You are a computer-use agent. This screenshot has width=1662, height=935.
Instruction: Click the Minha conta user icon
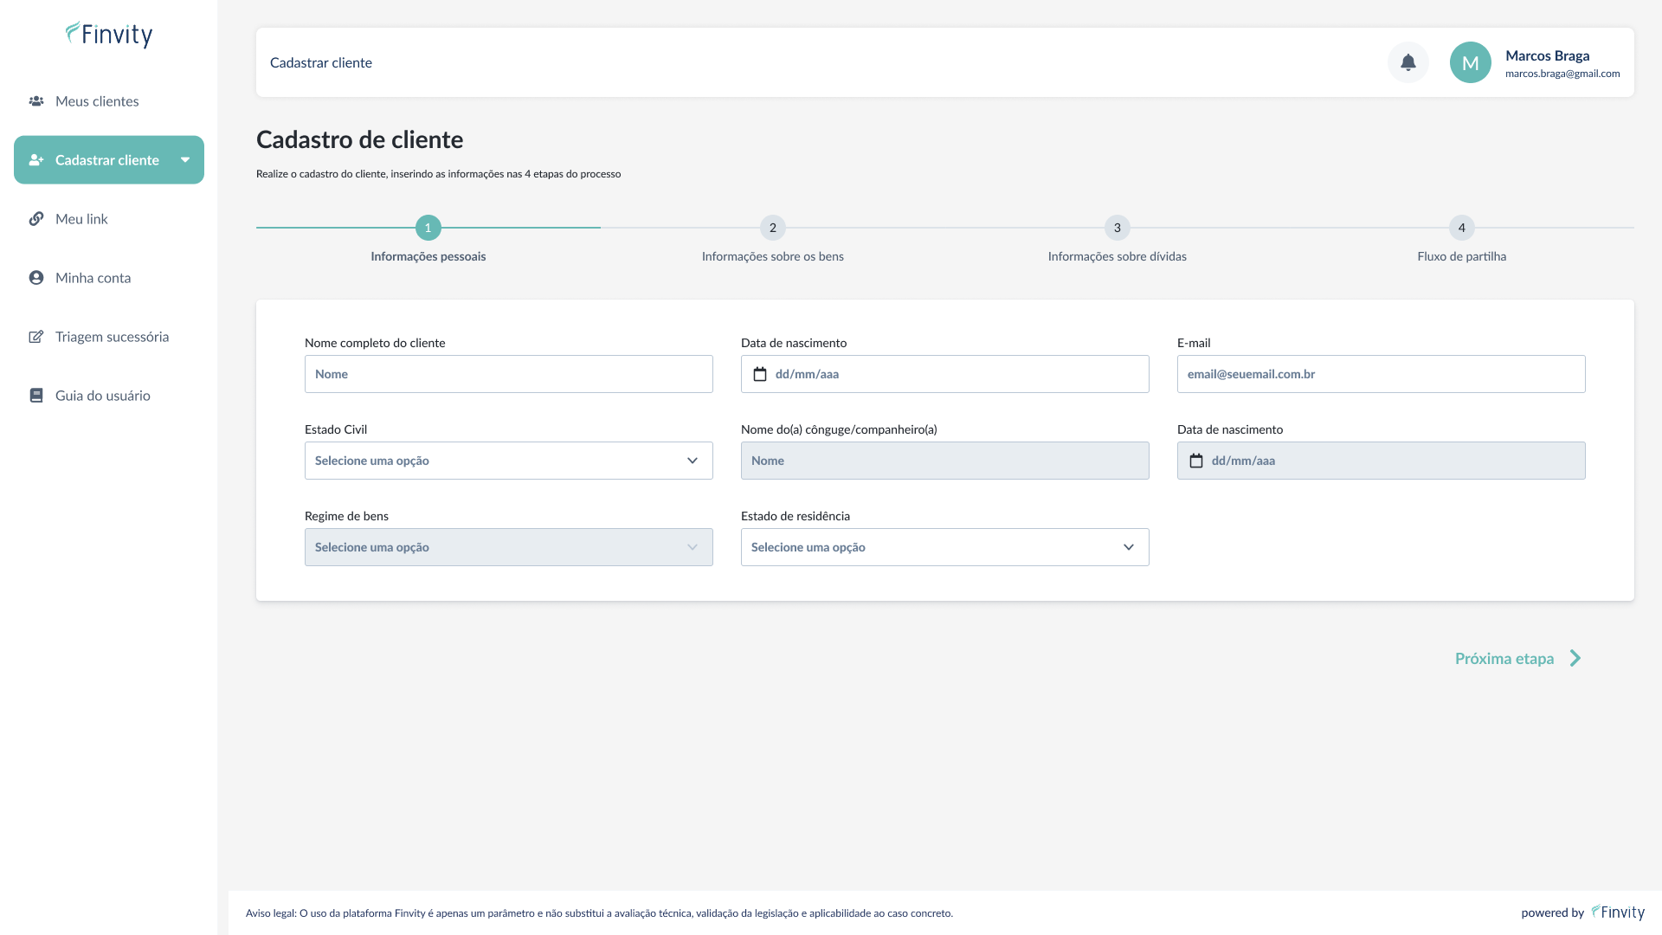coord(36,278)
